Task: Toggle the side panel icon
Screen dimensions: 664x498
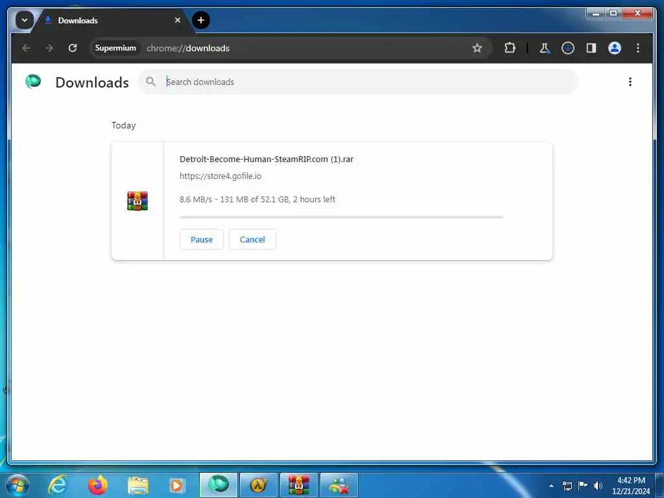Action: click(x=591, y=48)
